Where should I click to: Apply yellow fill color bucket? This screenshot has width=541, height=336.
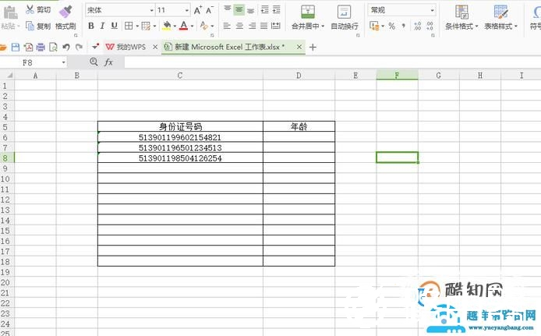click(x=167, y=26)
